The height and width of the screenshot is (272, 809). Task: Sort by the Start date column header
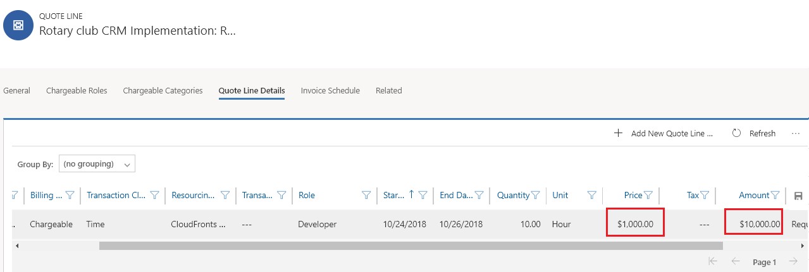tap(393, 196)
